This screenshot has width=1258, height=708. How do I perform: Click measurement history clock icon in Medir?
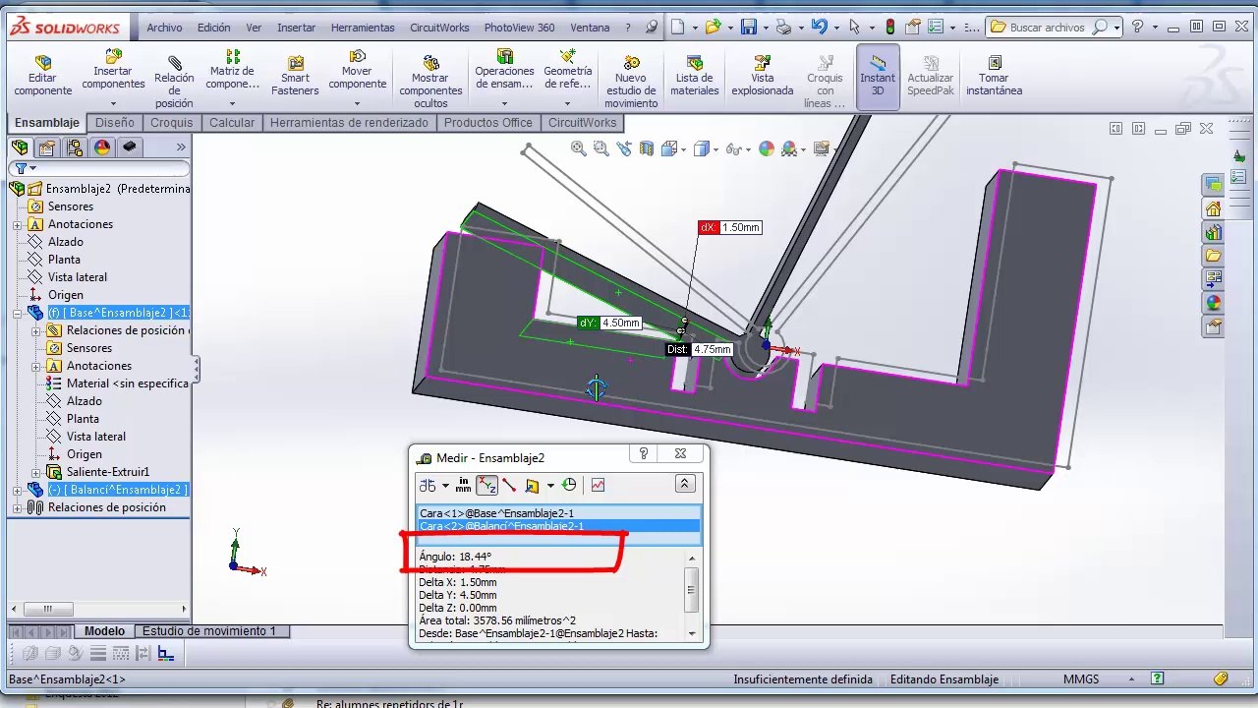569,485
